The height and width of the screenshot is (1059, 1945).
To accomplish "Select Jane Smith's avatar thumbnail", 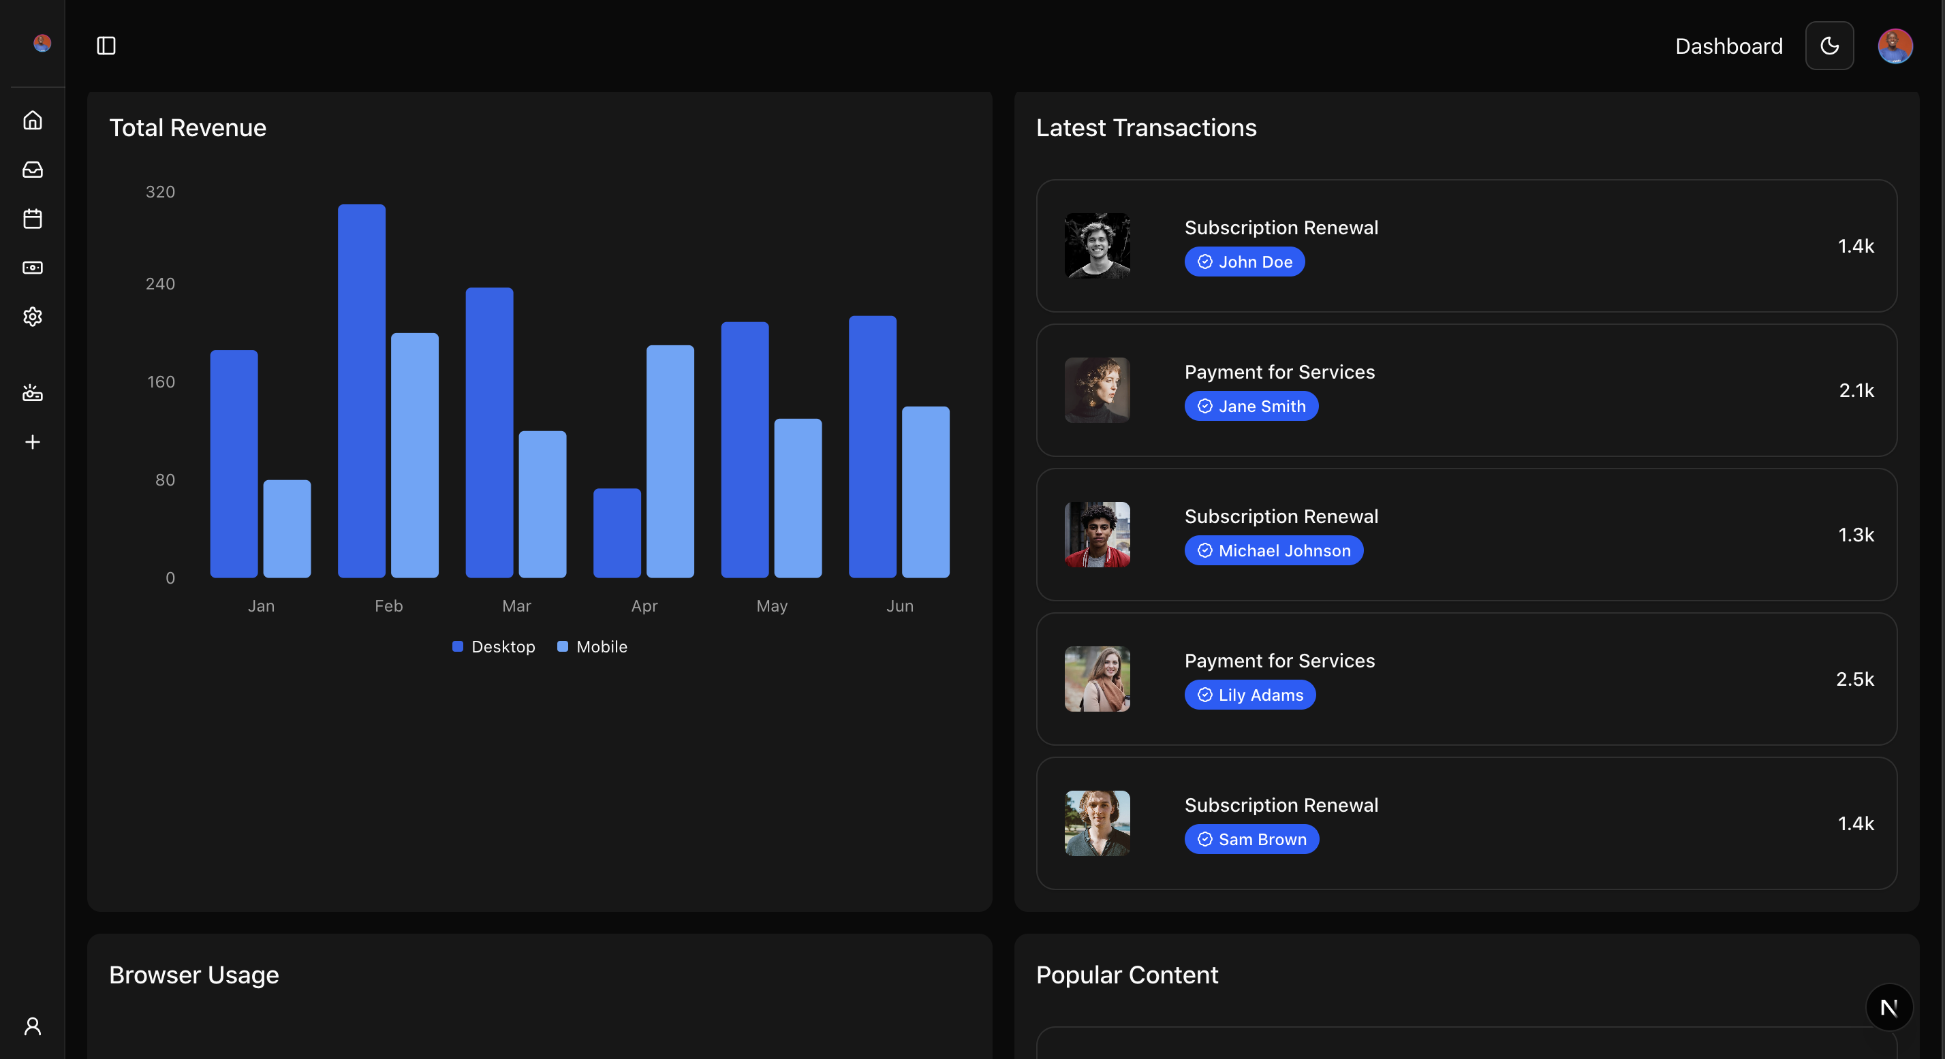I will point(1097,390).
